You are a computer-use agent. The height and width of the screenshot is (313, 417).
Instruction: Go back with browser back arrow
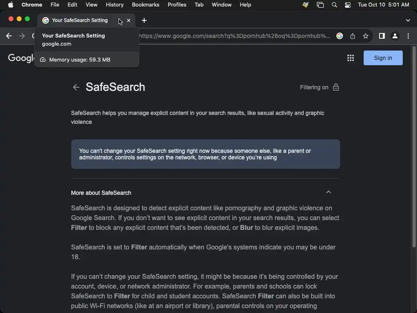pyautogui.click(x=9, y=36)
